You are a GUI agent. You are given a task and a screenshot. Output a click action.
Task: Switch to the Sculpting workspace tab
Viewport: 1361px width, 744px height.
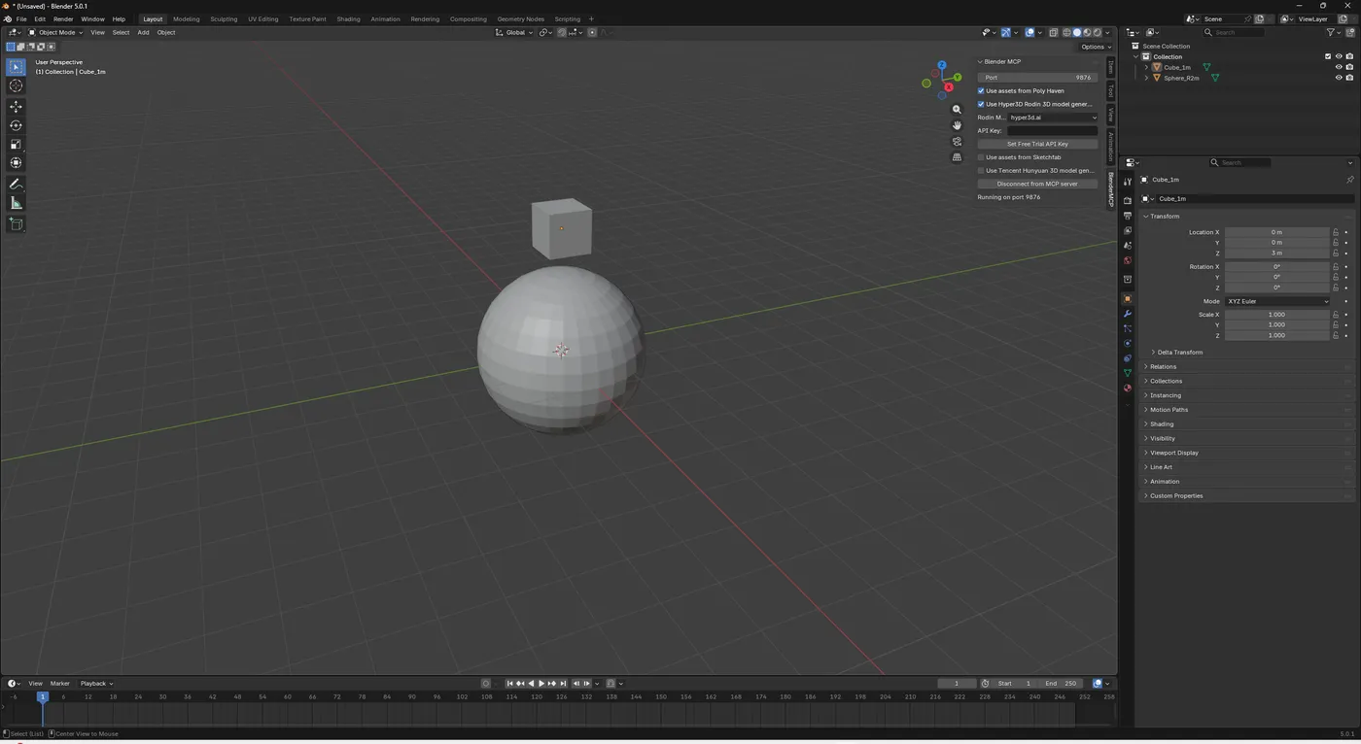tap(224, 18)
